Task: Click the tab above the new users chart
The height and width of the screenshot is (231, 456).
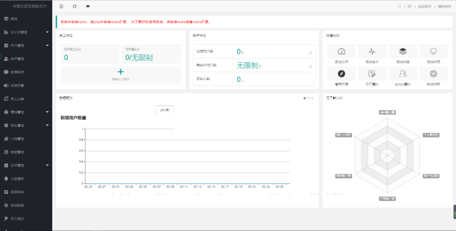Action: [x=165, y=110]
